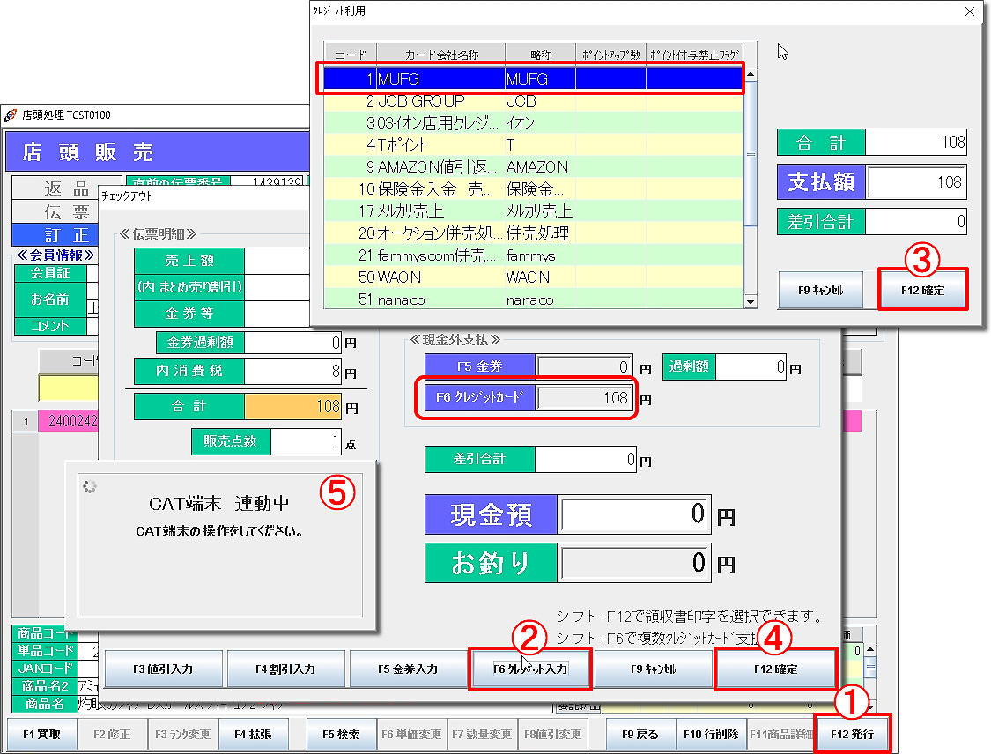Click the 現金預 cash input field
The image size is (991, 754).
(635, 514)
